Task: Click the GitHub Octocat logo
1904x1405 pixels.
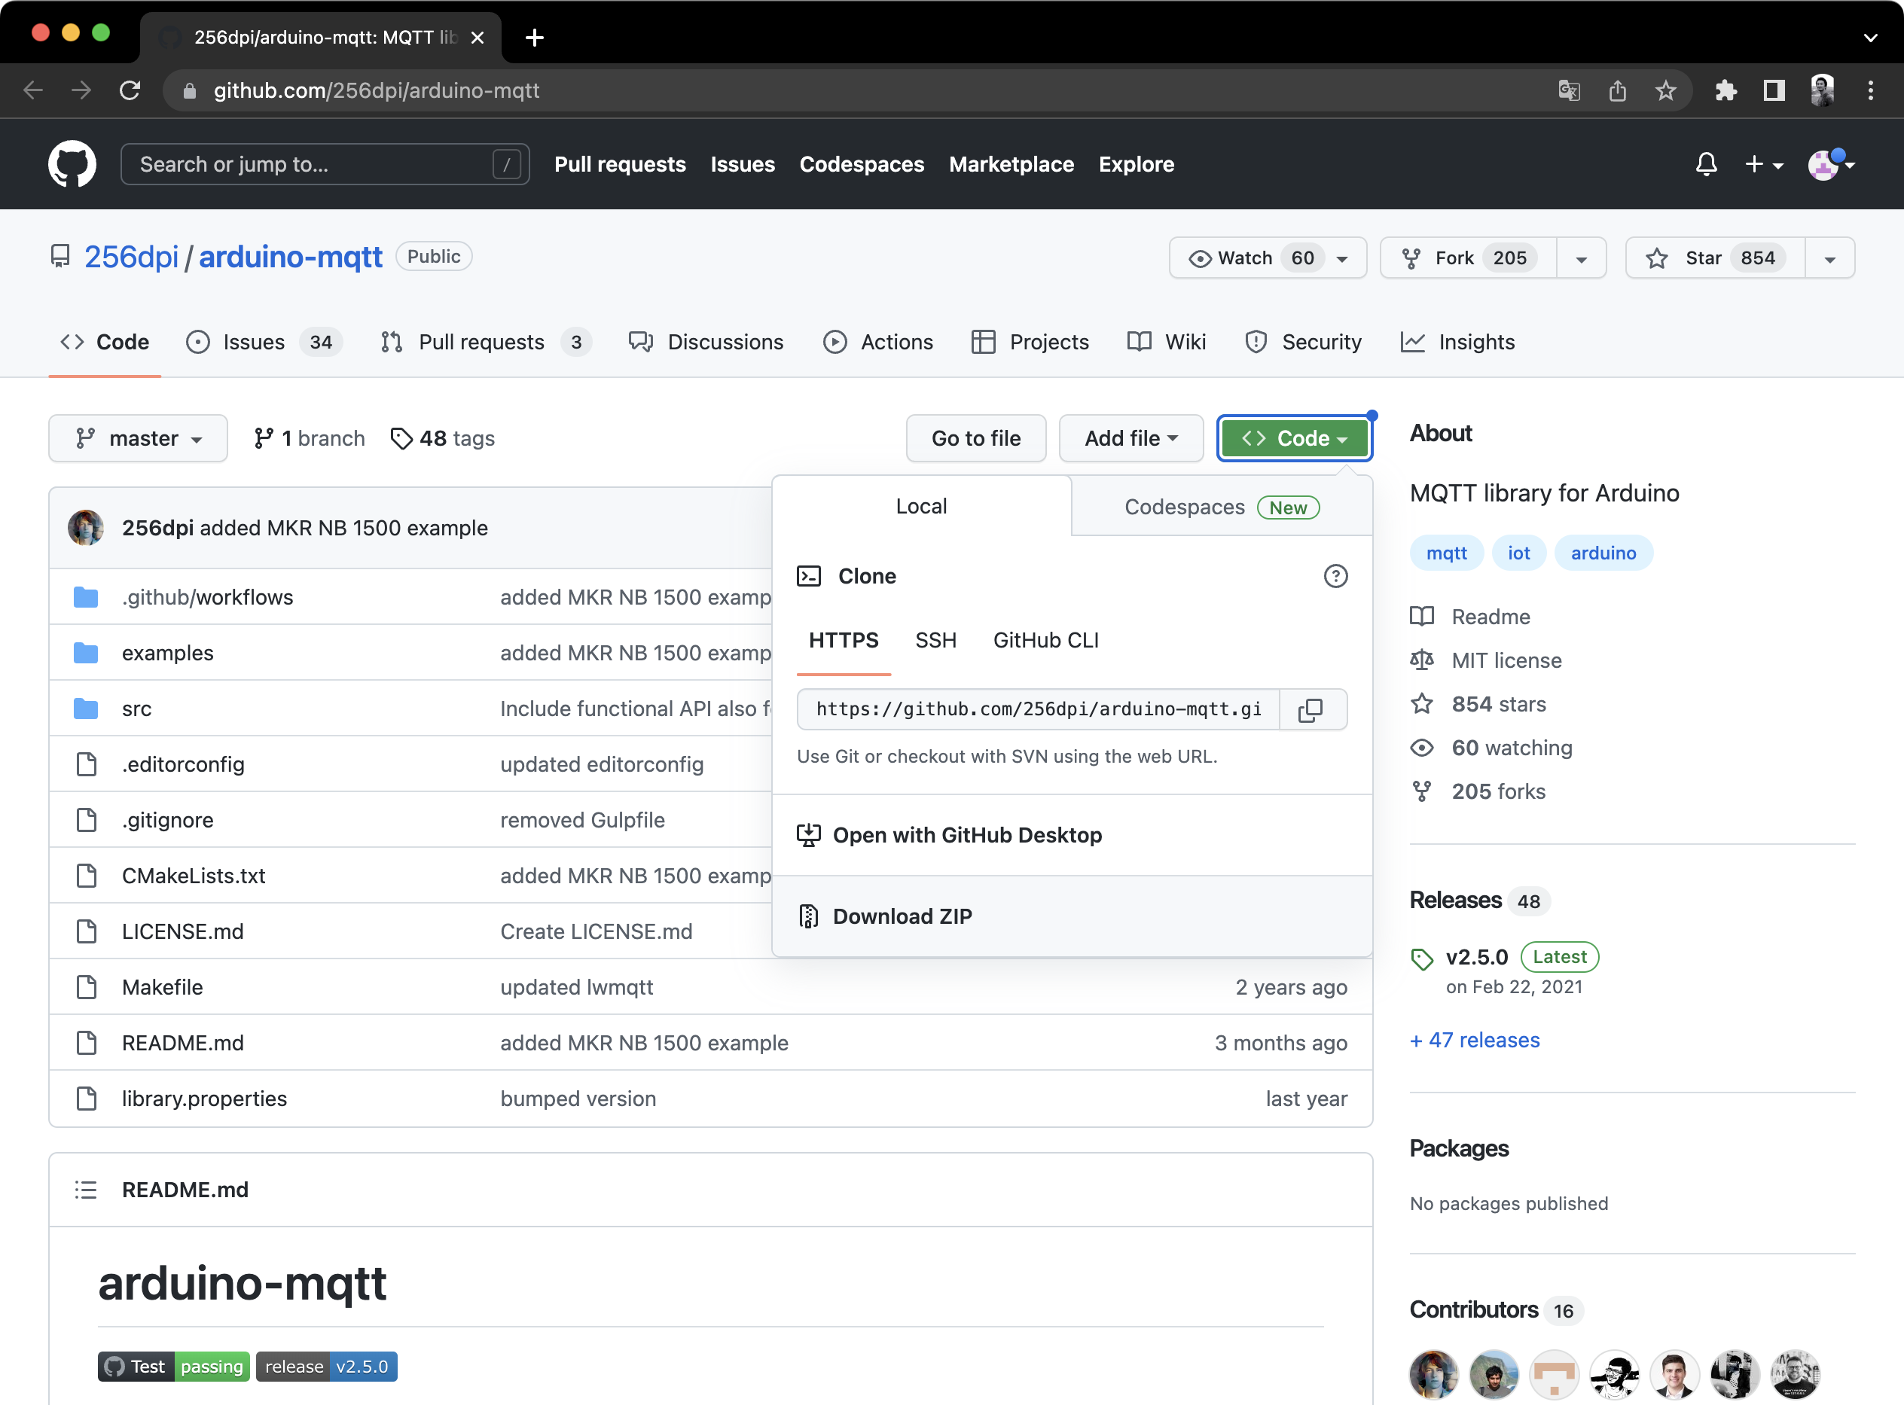Action: click(72, 163)
